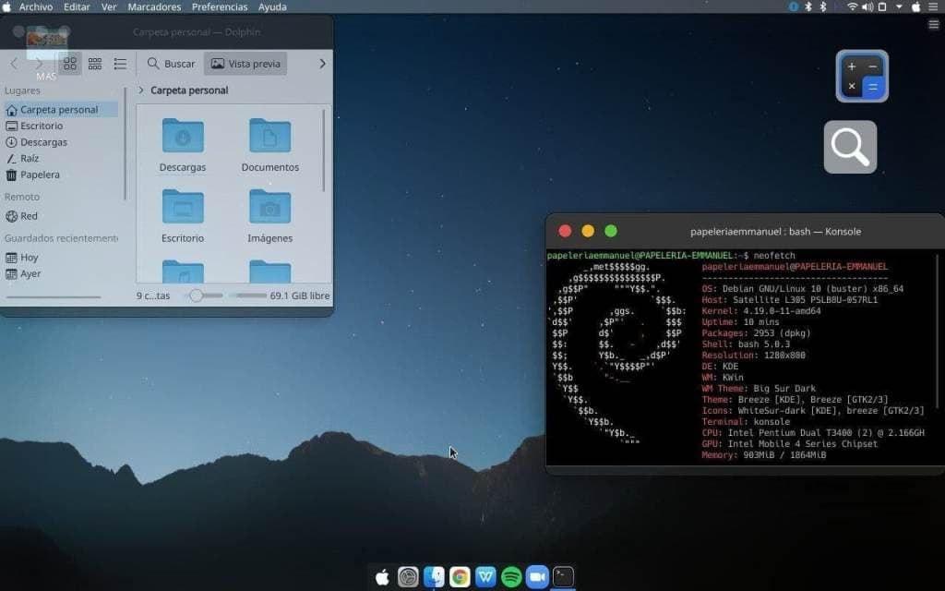The height and width of the screenshot is (591, 945).
Task: Click the Wi-Fi icon in system tray
Action: pyautogui.click(x=852, y=6)
